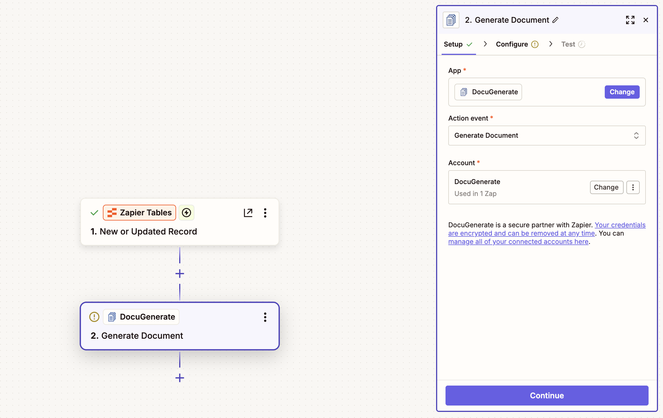
Task: Open account options three-dot menu
Action: pos(633,187)
